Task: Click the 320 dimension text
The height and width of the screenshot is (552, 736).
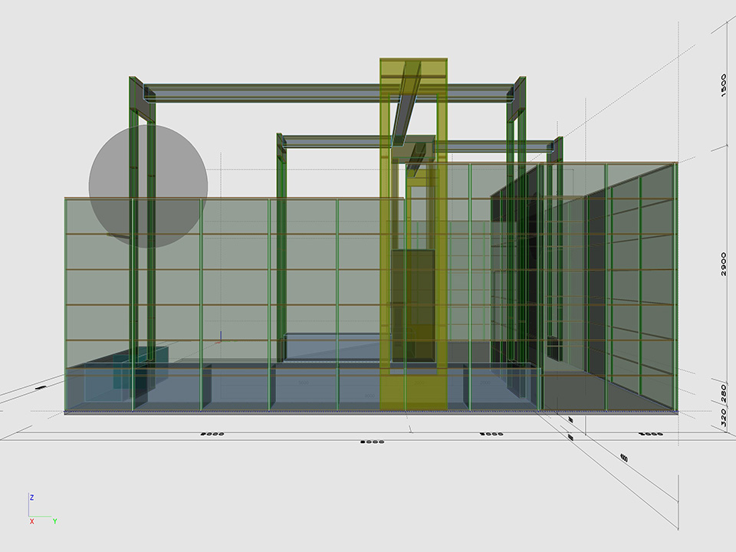Action: pos(723,418)
